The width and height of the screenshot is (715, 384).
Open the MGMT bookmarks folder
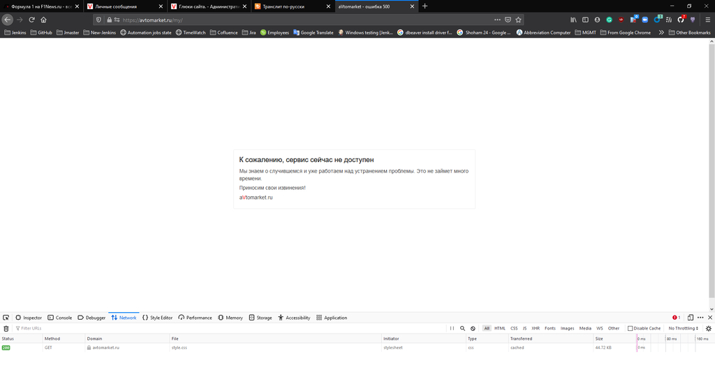586,32
